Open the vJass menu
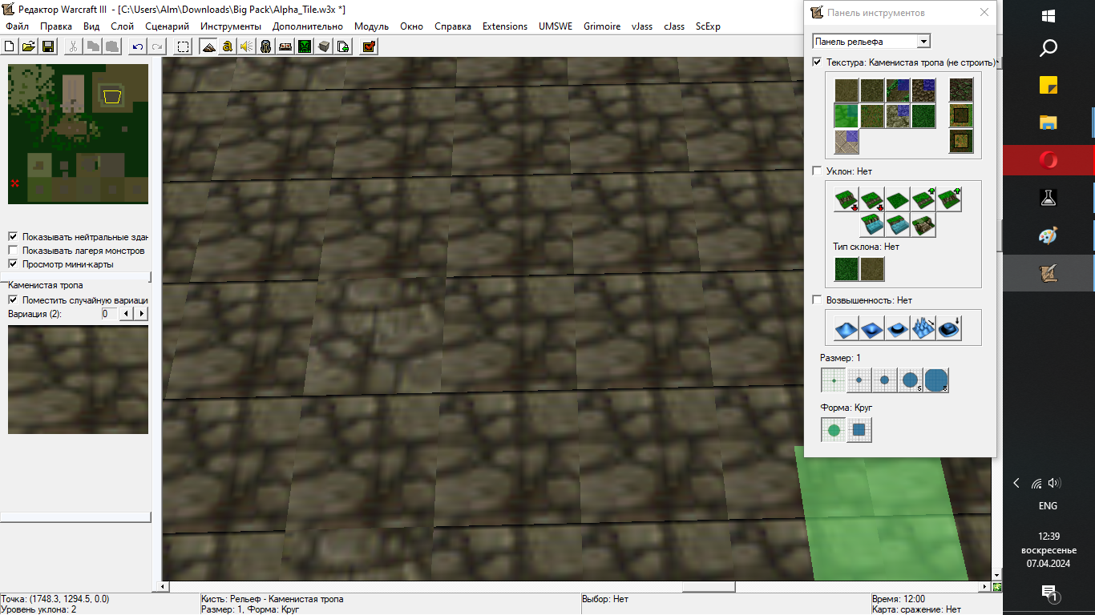This screenshot has width=1095, height=615. pos(642,26)
